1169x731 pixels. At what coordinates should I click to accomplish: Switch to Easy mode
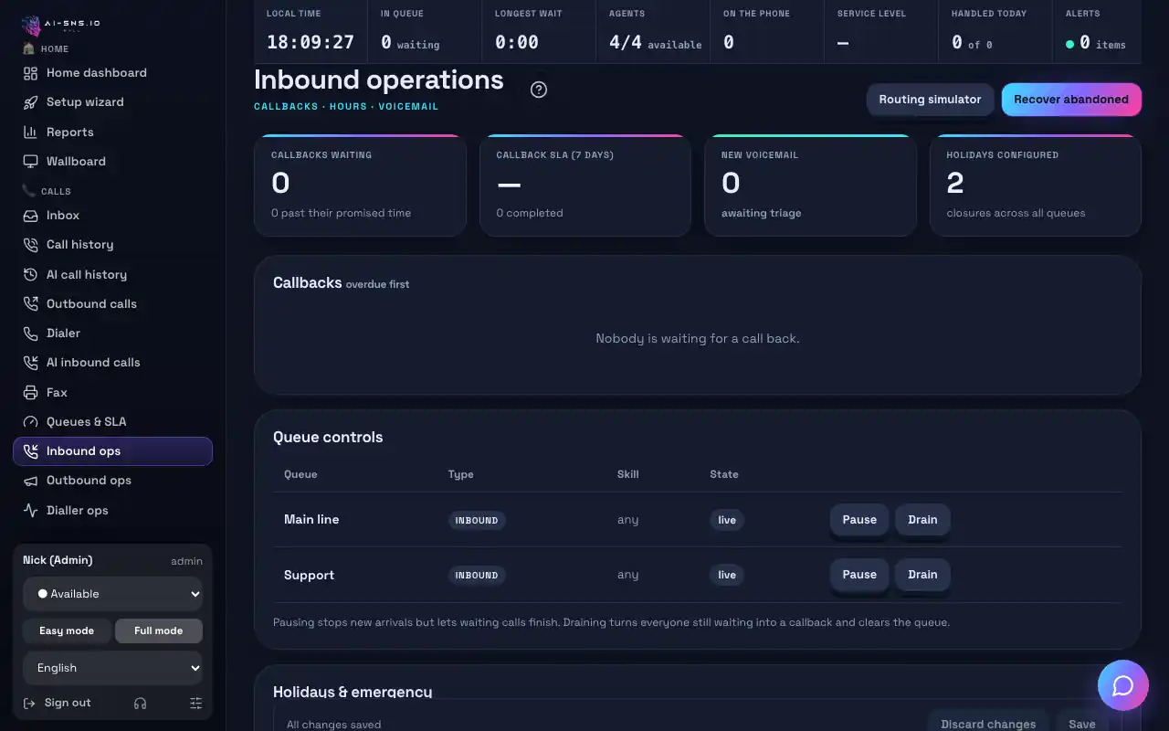click(67, 630)
